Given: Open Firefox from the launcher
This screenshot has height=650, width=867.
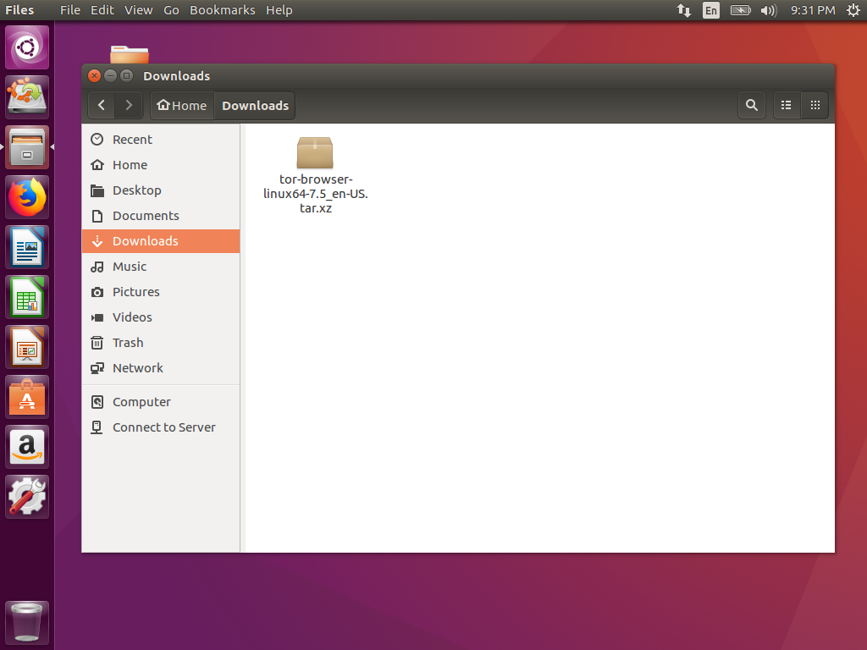Looking at the screenshot, I should coord(28,197).
